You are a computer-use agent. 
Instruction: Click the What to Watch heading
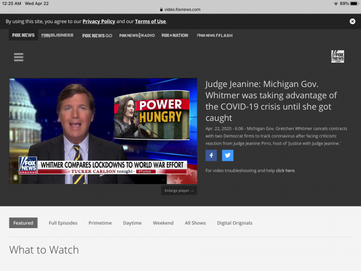44,250
